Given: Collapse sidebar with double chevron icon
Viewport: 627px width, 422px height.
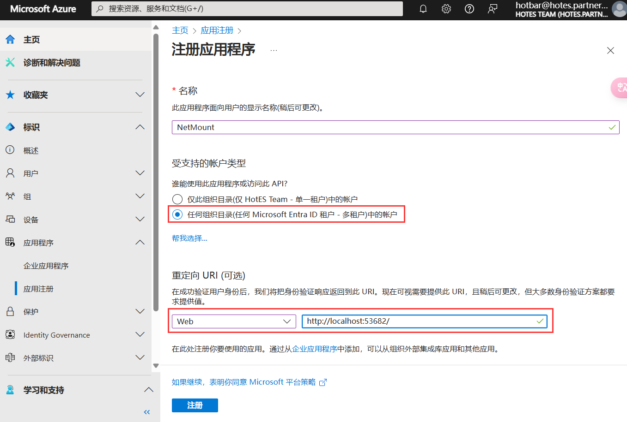Looking at the screenshot, I should click(147, 412).
